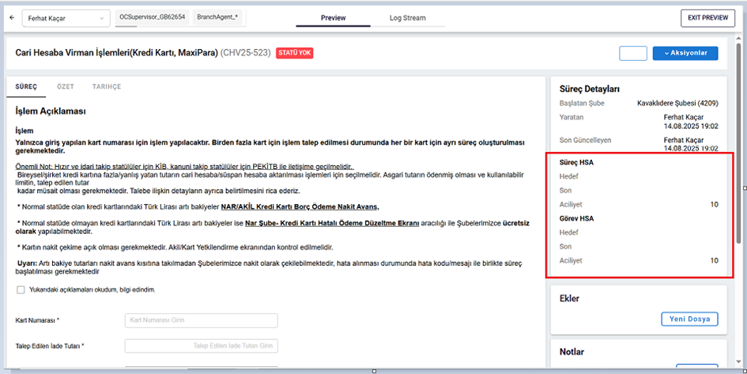Click the Talep Edilen İade Tutarı field
Viewport: 747px width, 374px height.
[x=201, y=346]
